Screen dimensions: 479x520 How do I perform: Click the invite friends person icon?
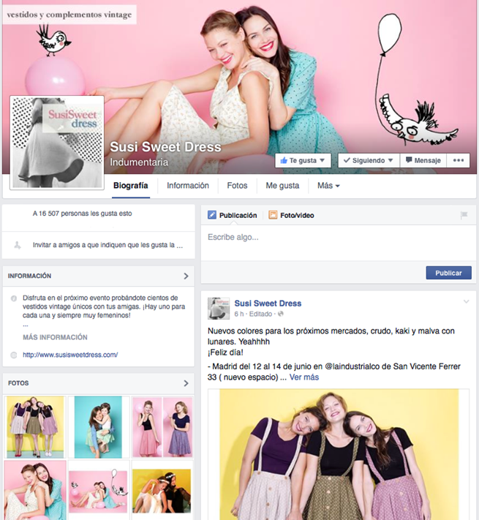18,245
